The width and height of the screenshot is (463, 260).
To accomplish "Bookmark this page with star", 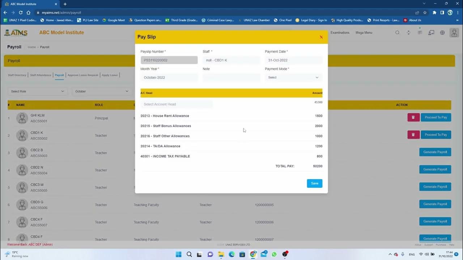I will pos(425,12).
